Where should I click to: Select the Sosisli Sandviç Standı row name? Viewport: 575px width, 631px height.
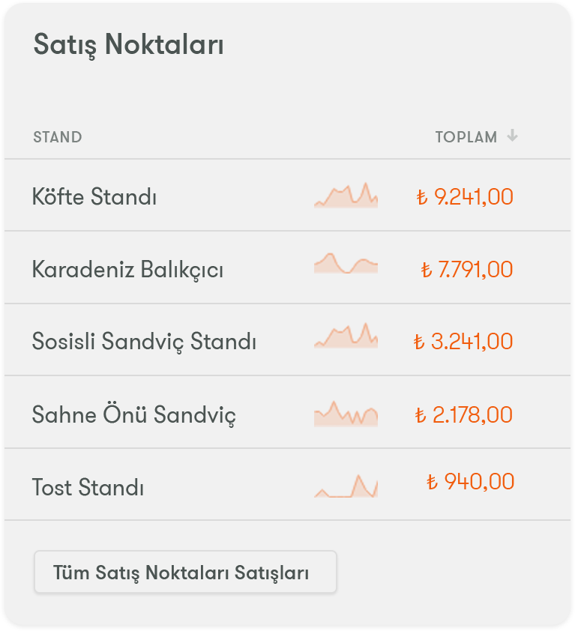tap(144, 342)
